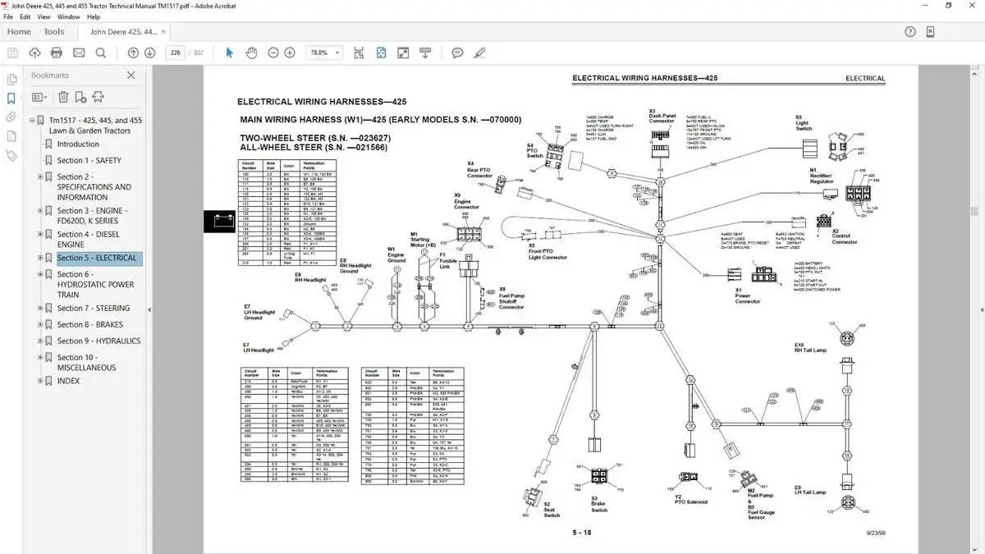Viewport: 985px width, 554px height.
Task: Send file by email envelope icon
Action: pyautogui.click(x=79, y=53)
